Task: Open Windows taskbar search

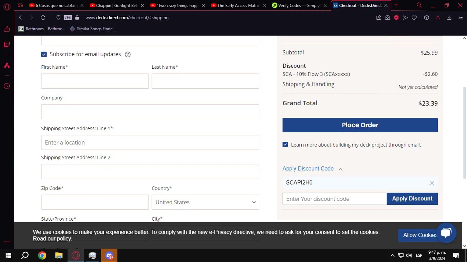Action: point(25,255)
